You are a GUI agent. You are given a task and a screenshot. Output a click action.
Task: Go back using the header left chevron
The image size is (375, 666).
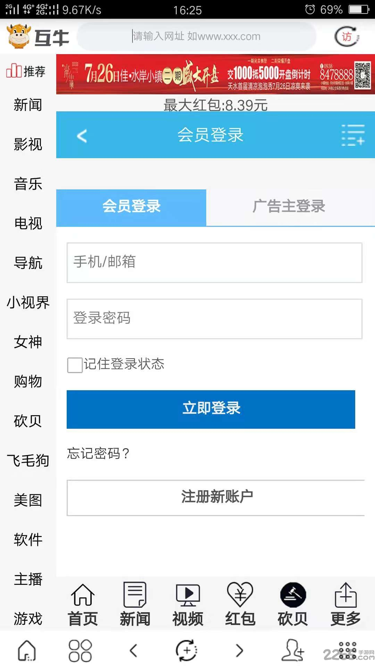click(82, 136)
